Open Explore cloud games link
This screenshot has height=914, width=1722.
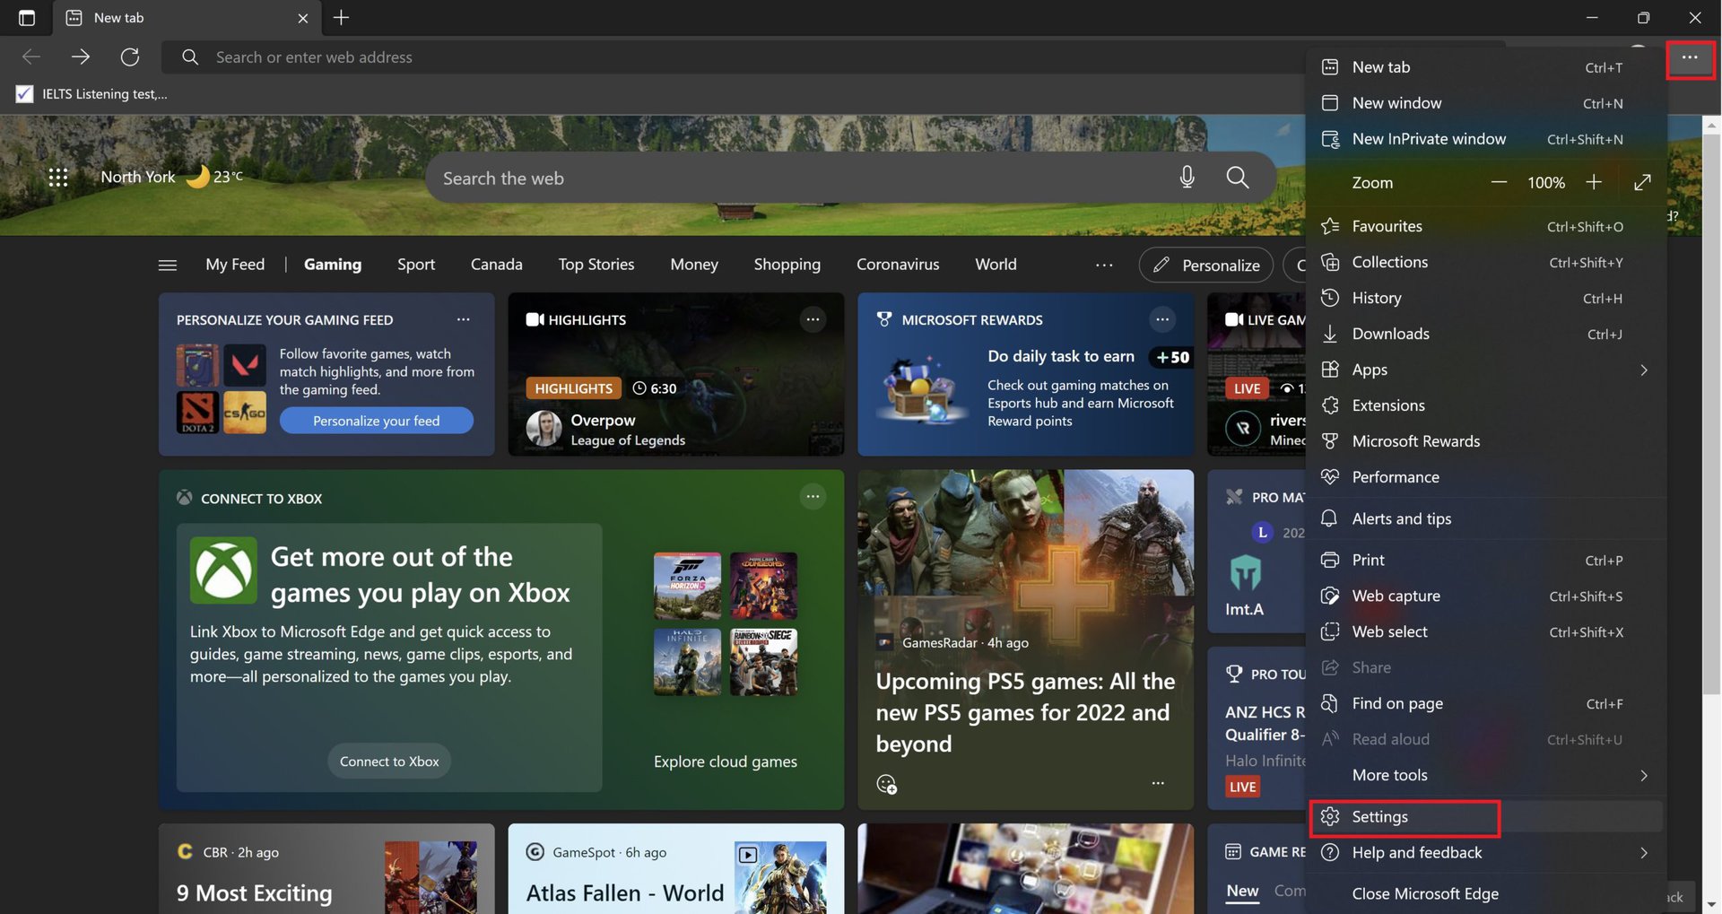click(x=725, y=762)
